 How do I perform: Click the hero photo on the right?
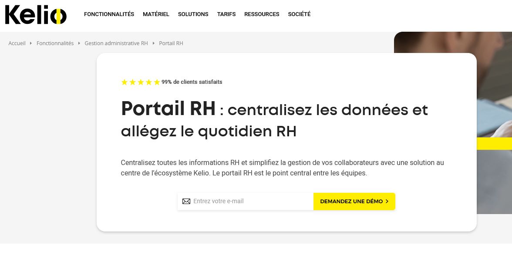click(495, 122)
